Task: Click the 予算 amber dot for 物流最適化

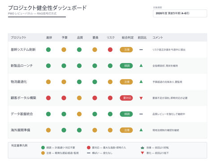Action: click(x=64, y=82)
